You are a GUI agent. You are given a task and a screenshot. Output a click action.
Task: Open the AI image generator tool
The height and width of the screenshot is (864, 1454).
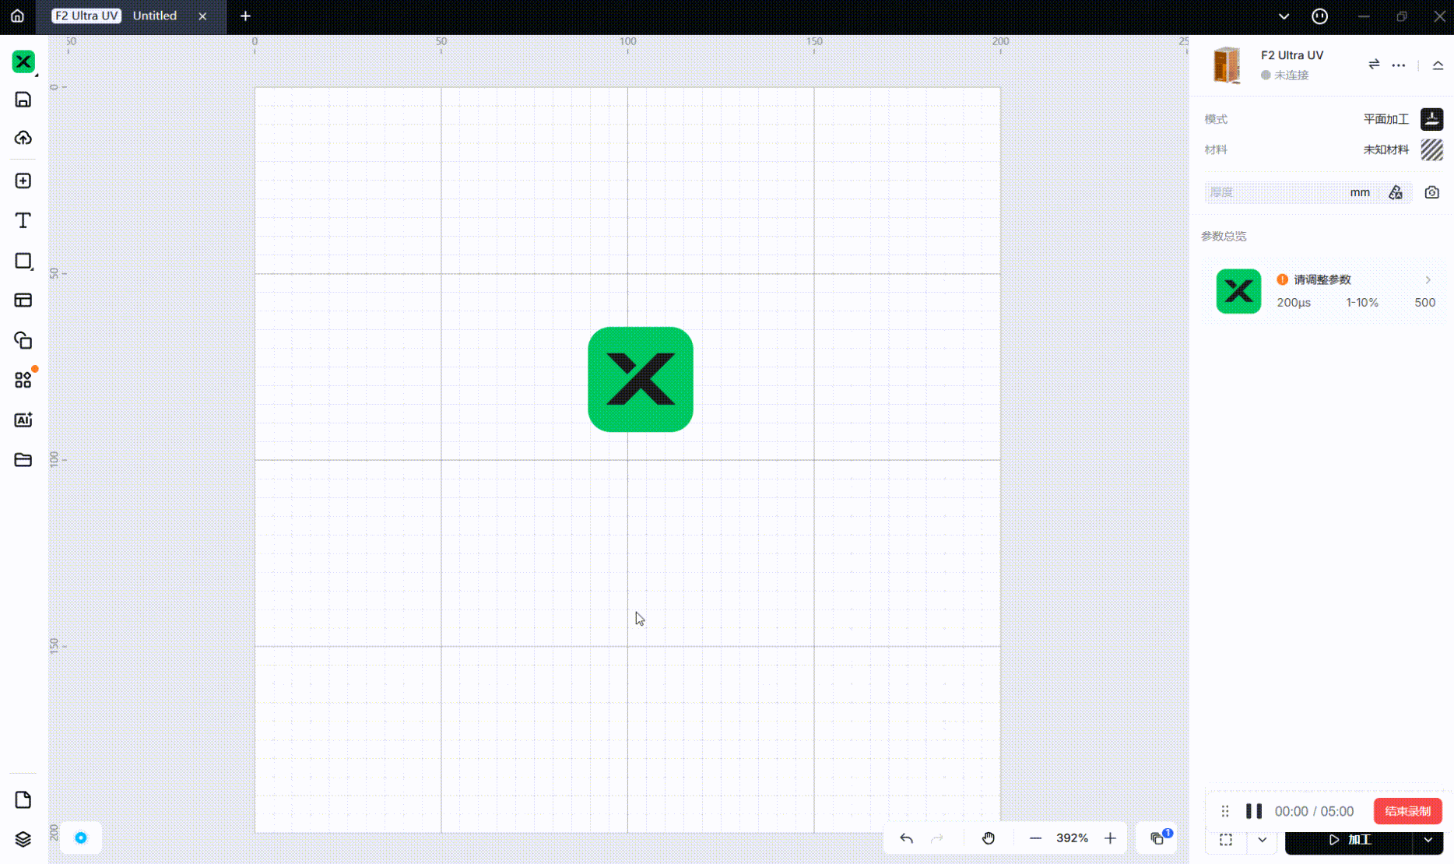coord(23,420)
